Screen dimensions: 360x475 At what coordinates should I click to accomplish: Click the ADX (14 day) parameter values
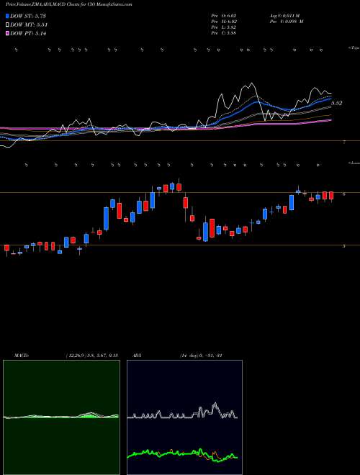pyautogui.click(x=201, y=356)
